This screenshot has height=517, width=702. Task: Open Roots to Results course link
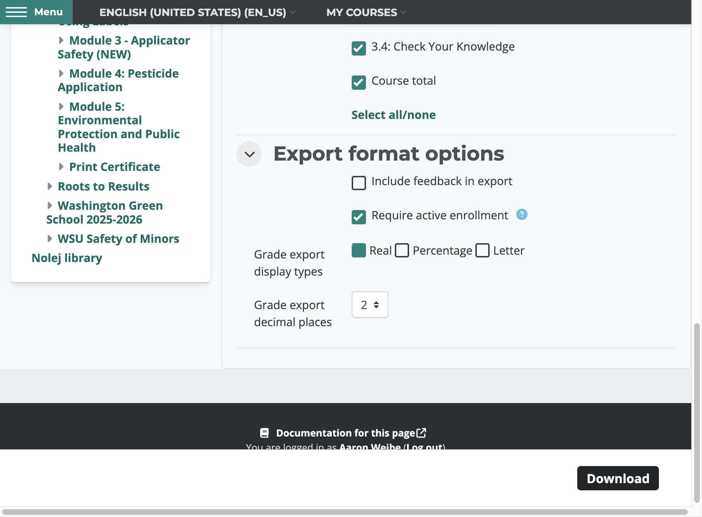pyautogui.click(x=103, y=187)
